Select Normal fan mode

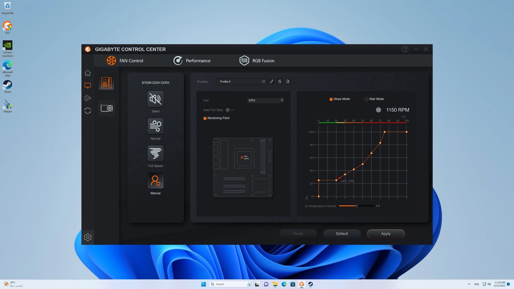155,126
